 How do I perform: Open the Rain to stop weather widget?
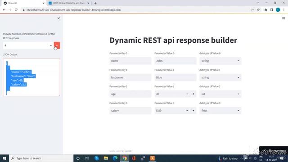(x=228, y=158)
